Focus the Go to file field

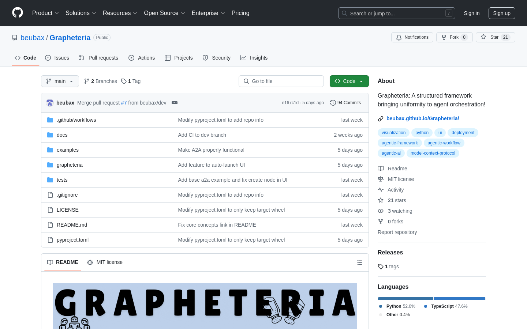coord(281,81)
